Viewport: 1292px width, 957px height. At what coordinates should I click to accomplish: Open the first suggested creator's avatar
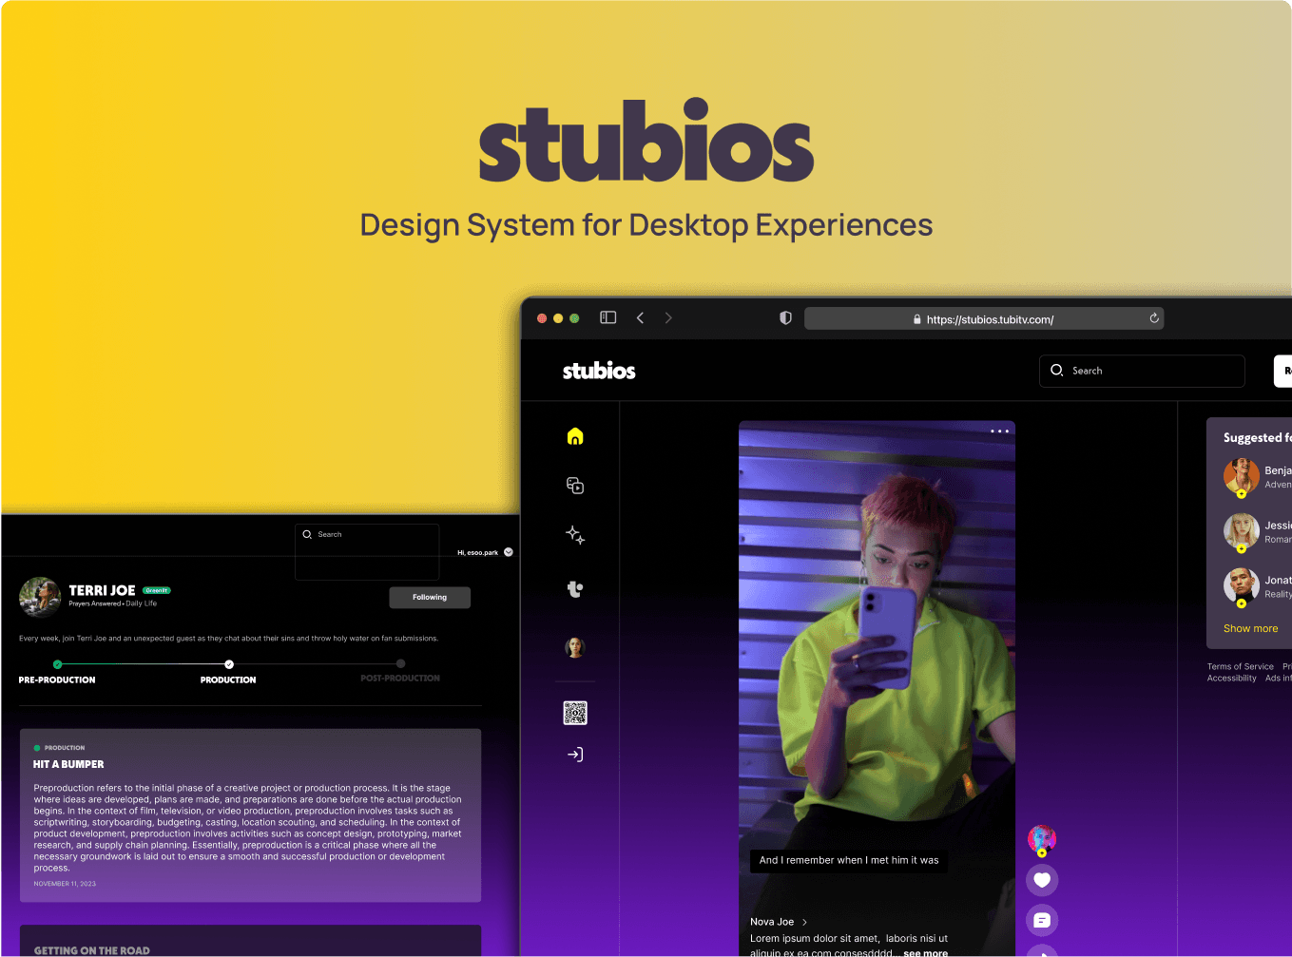1242,476
